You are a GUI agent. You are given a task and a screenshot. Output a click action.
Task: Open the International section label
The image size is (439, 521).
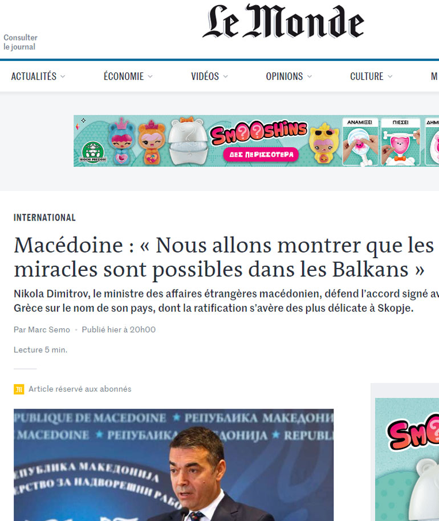point(44,218)
